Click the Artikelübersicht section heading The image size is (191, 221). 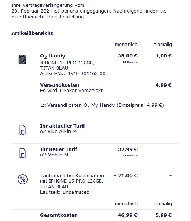32,33
